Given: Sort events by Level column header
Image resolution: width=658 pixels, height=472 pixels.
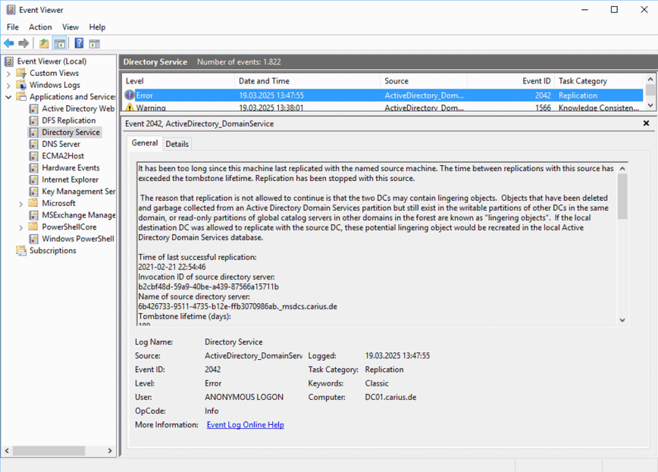Looking at the screenshot, I should [178, 81].
